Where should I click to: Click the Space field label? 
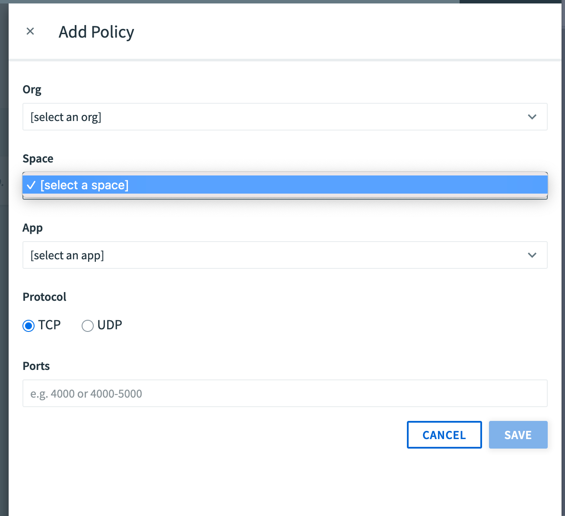pos(38,159)
